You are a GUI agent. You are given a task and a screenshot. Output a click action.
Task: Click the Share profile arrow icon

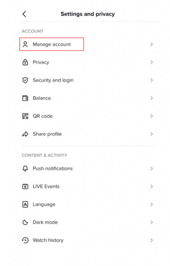pyautogui.click(x=25, y=134)
